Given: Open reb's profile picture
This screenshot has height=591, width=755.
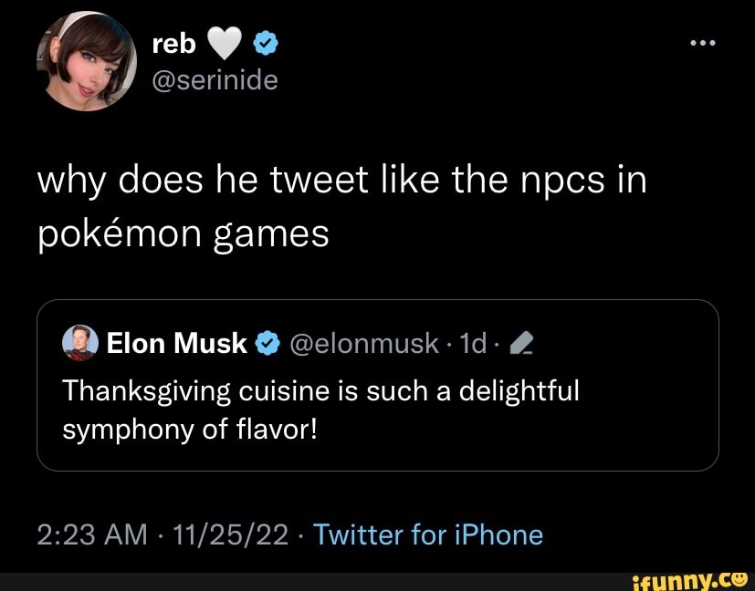Looking at the screenshot, I should click(x=87, y=61).
